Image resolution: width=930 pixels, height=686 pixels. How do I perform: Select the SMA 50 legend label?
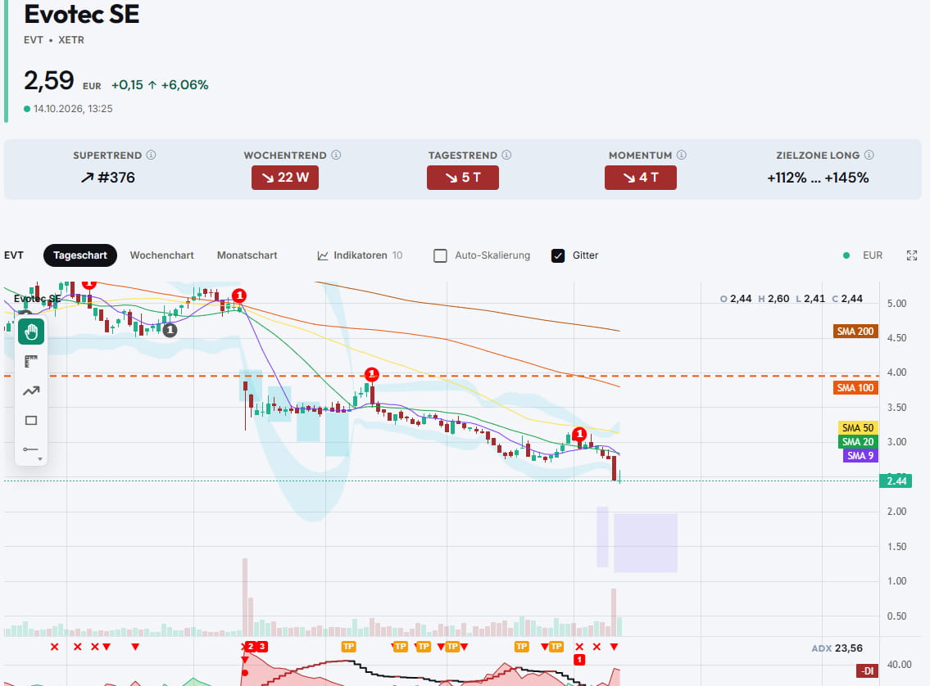[x=858, y=427]
